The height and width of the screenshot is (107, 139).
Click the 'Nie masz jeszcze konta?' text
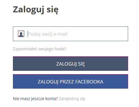tap(35, 99)
